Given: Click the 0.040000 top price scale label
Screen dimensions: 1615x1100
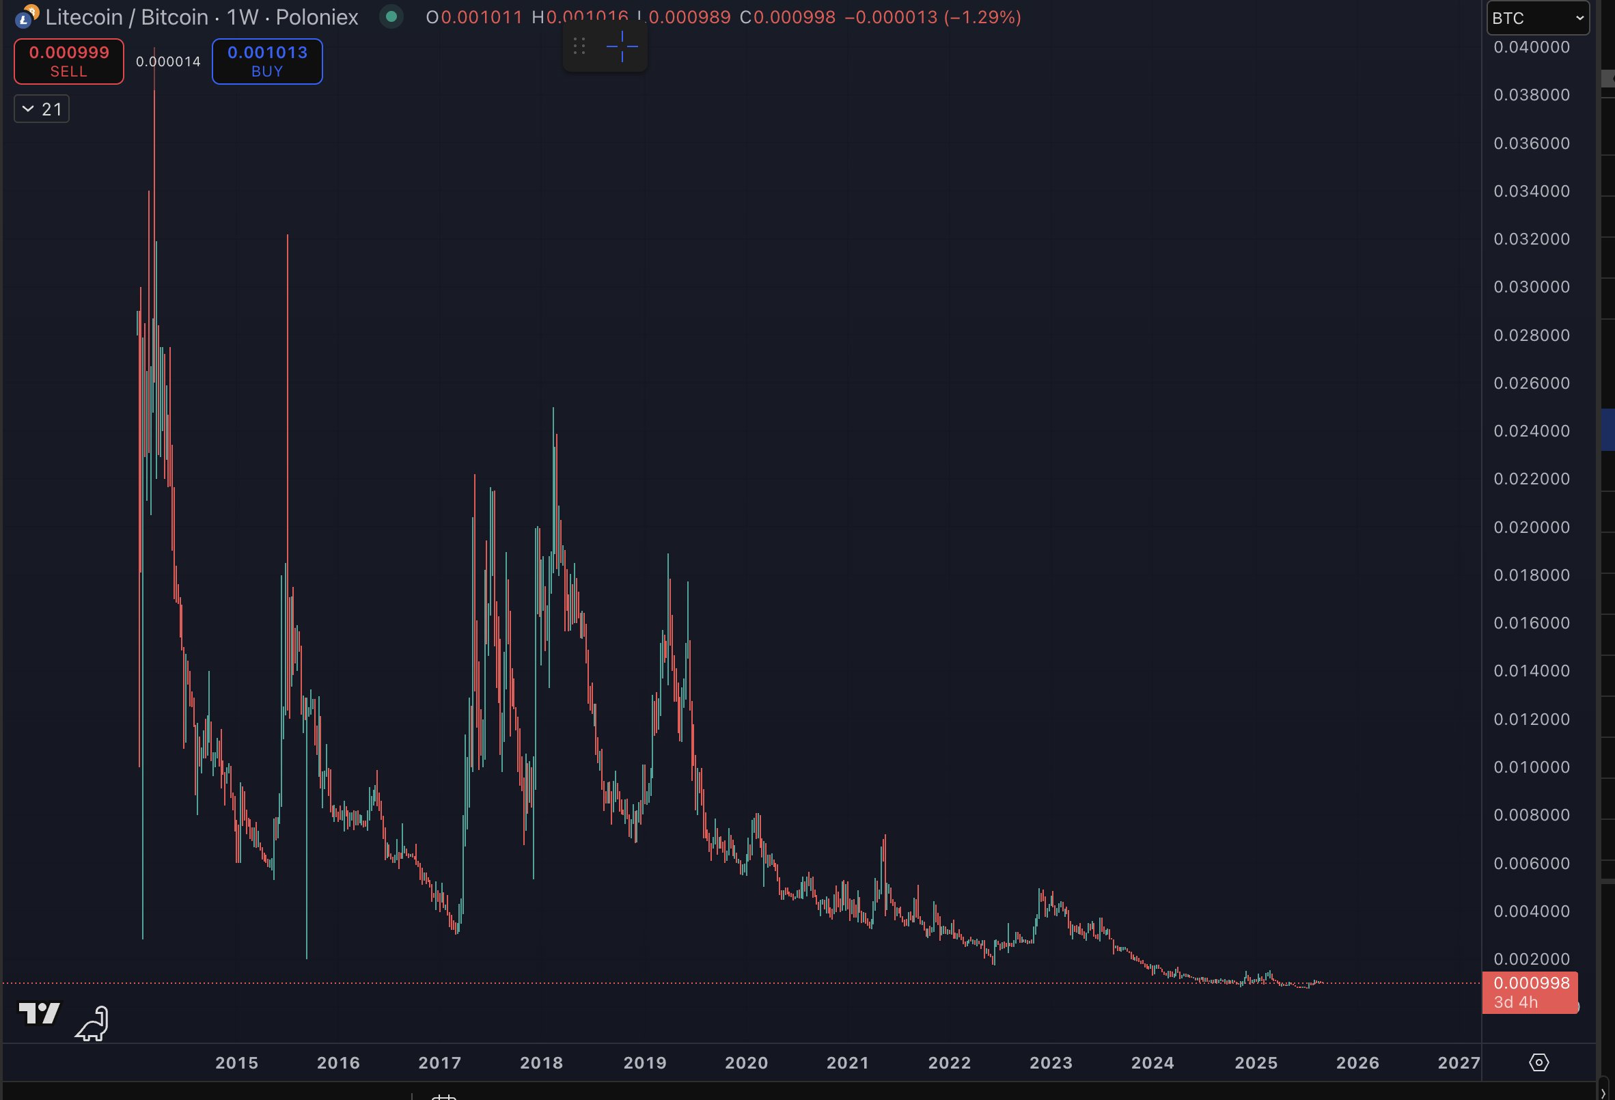Looking at the screenshot, I should pos(1531,47).
